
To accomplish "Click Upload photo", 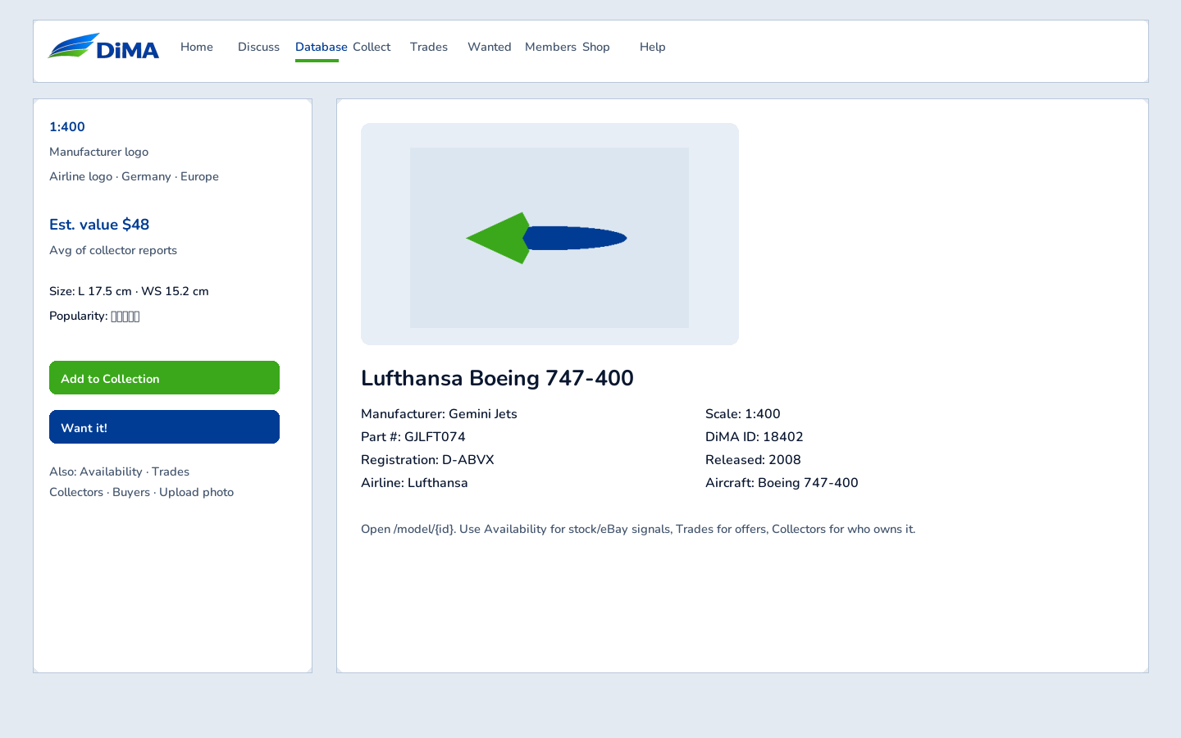I will coord(196,492).
